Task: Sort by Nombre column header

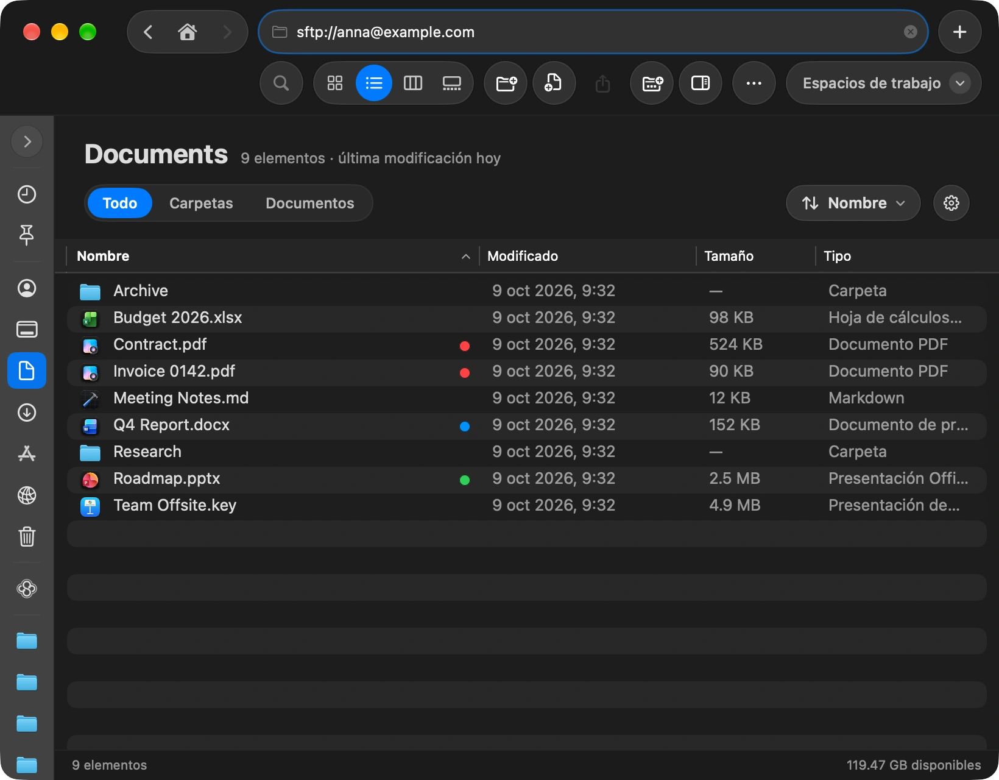Action: tap(272, 256)
